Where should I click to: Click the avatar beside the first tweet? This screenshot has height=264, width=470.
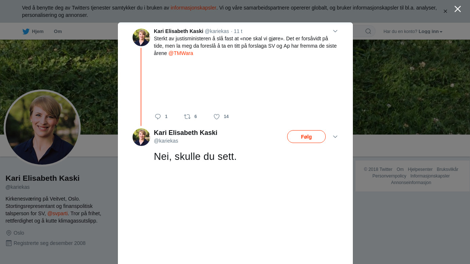pyautogui.click(x=141, y=37)
